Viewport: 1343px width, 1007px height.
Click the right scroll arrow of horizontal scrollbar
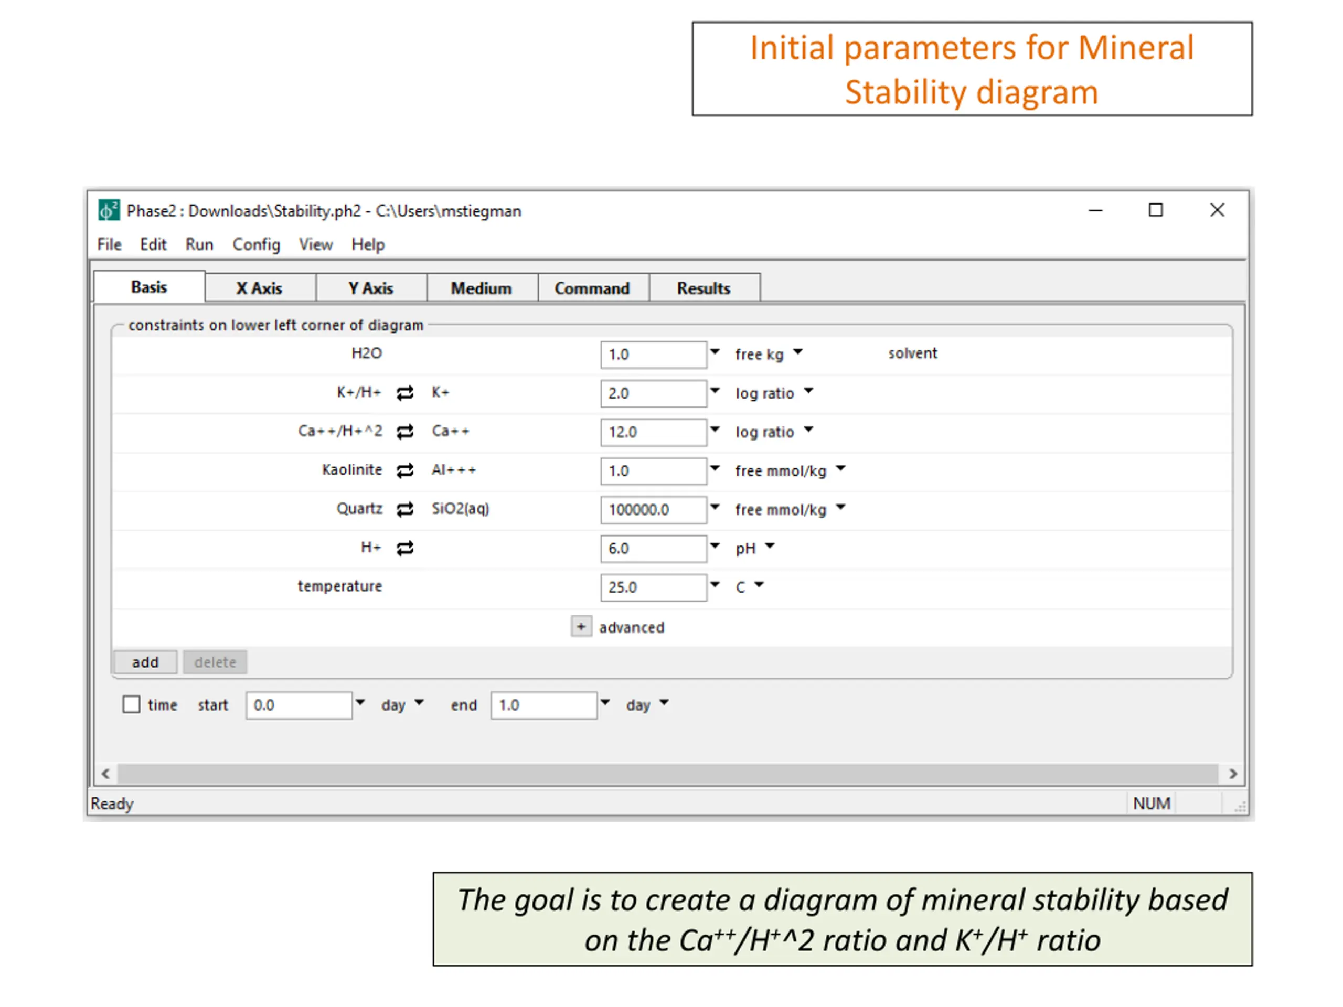point(1232,774)
